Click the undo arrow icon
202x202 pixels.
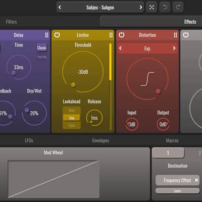(x=165, y=7)
